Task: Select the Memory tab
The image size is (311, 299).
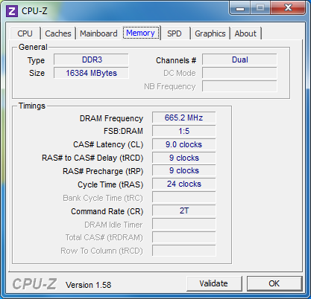Action: pyautogui.click(x=141, y=33)
